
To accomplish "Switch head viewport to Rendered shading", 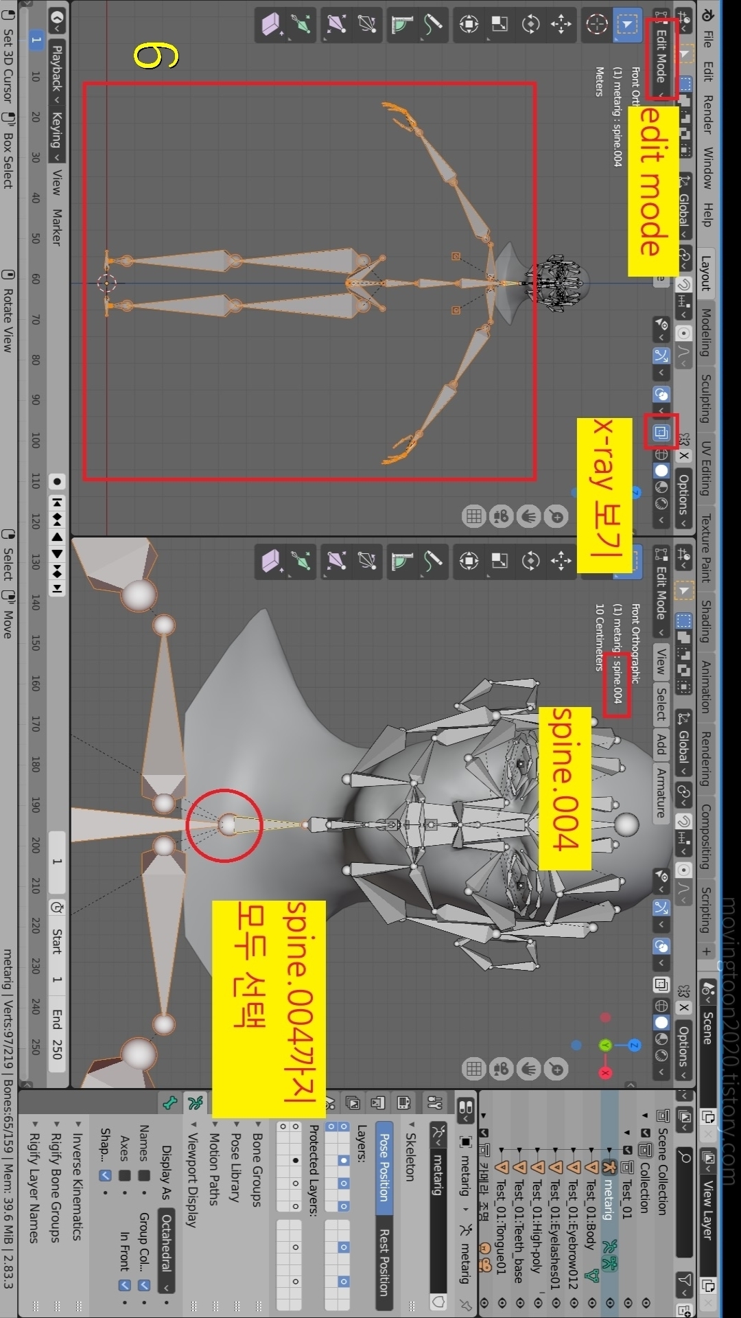I will tap(661, 1055).
